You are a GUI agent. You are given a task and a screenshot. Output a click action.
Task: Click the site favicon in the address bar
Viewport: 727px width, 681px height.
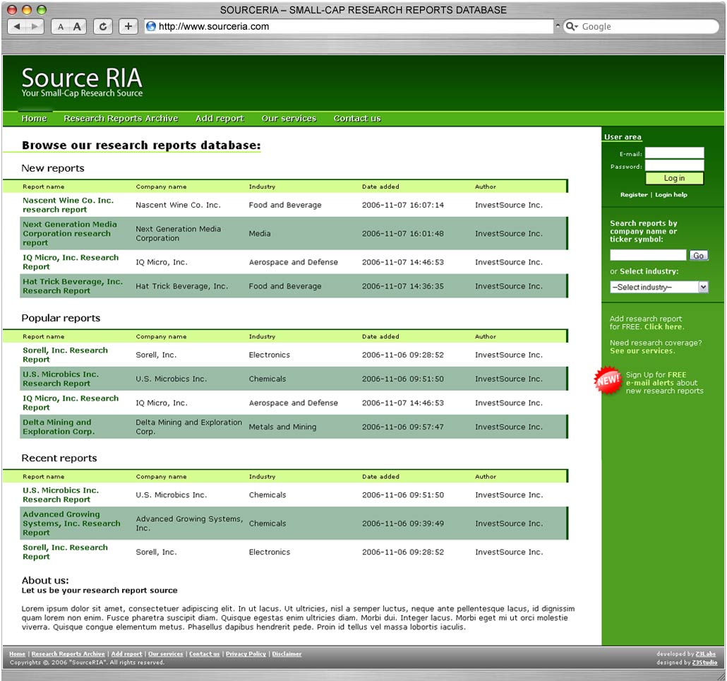(151, 26)
